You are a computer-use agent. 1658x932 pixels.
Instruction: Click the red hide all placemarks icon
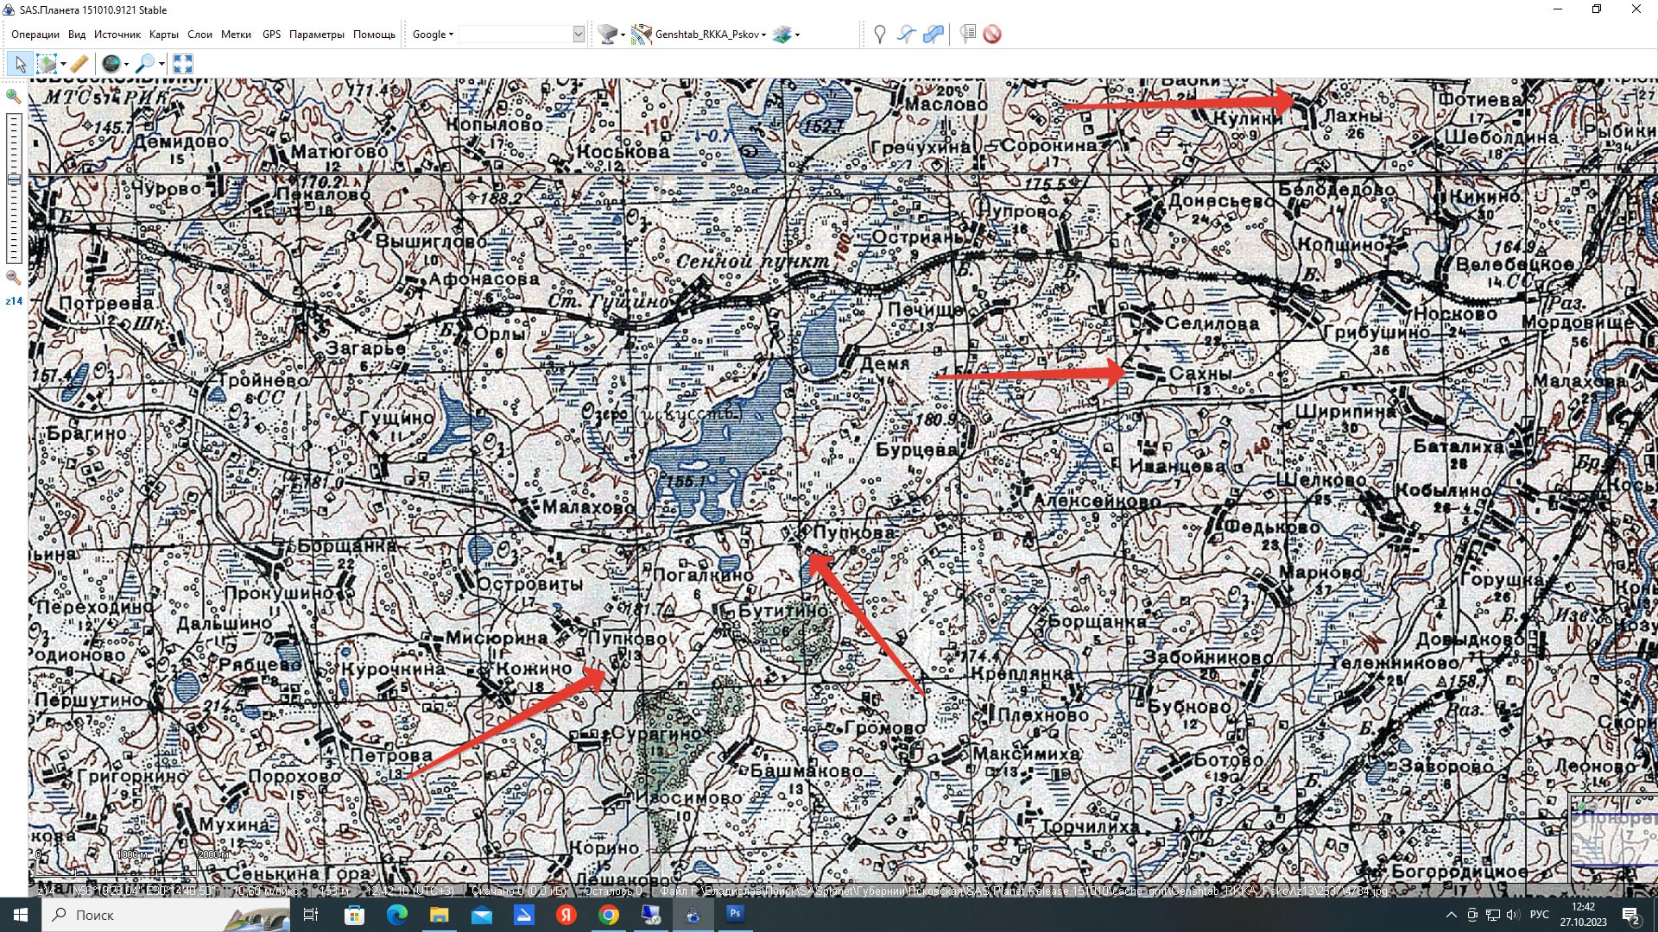coord(992,35)
